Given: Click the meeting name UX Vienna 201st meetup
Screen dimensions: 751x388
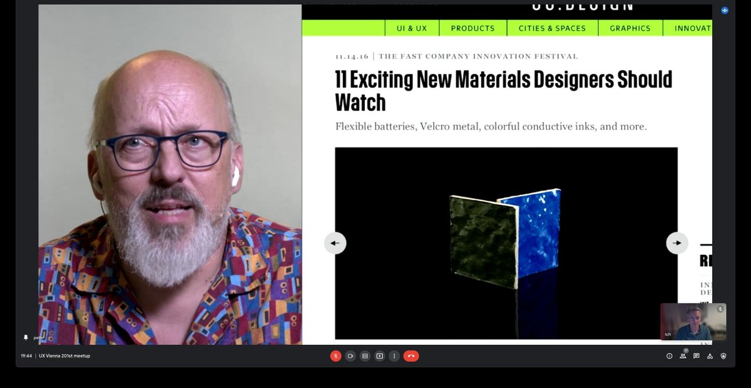Looking at the screenshot, I should point(64,356).
